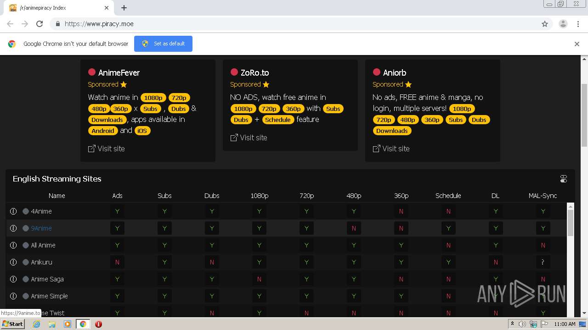
Task: Sort table by Name column
Action: pyautogui.click(x=57, y=196)
